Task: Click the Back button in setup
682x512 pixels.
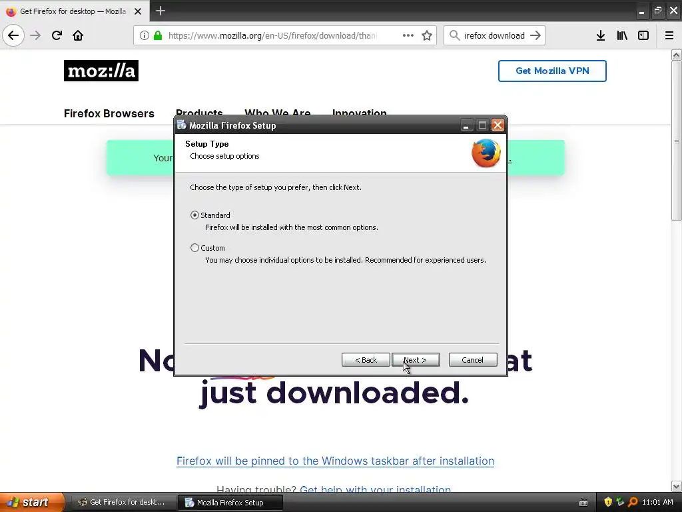Action: pyautogui.click(x=366, y=359)
